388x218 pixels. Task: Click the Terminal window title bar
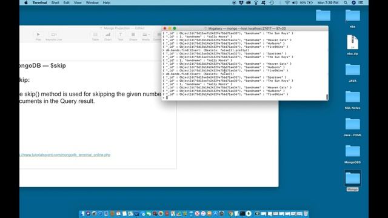coord(245,28)
